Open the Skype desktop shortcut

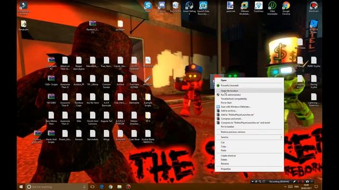point(148,7)
